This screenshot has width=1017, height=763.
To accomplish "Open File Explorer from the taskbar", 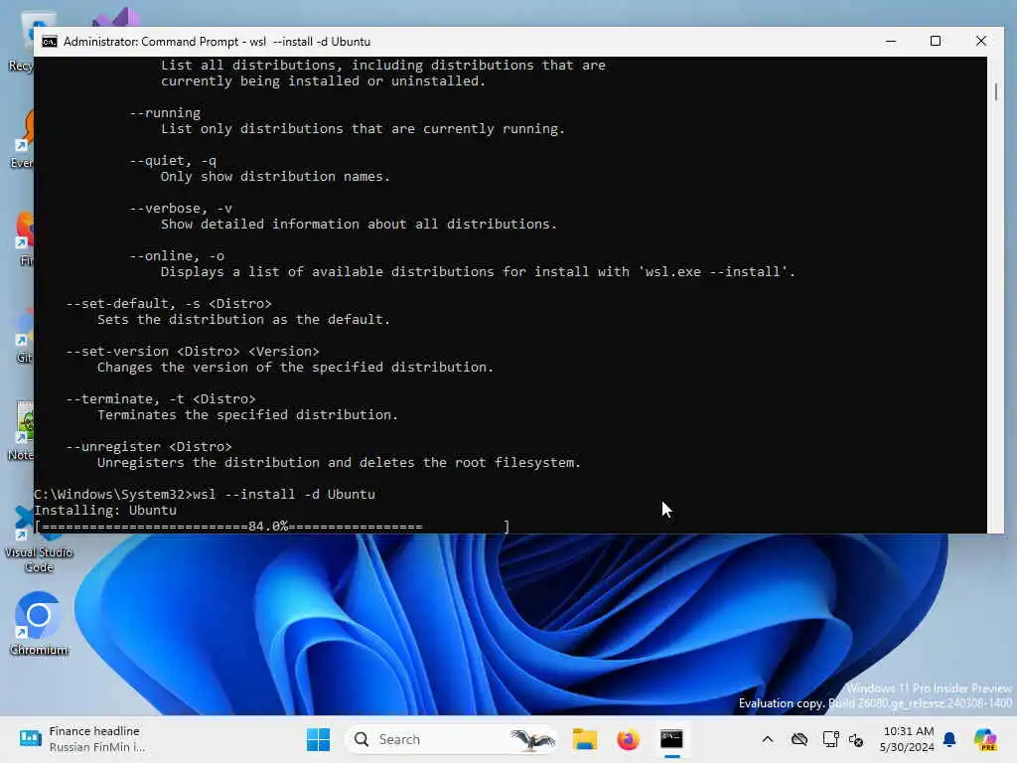I will point(584,739).
